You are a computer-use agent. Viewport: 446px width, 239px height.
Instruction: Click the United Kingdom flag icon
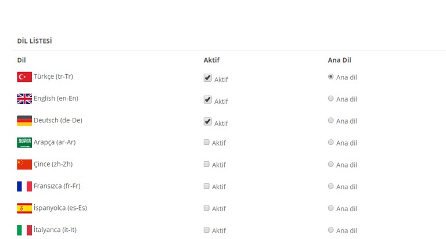pyautogui.click(x=24, y=99)
